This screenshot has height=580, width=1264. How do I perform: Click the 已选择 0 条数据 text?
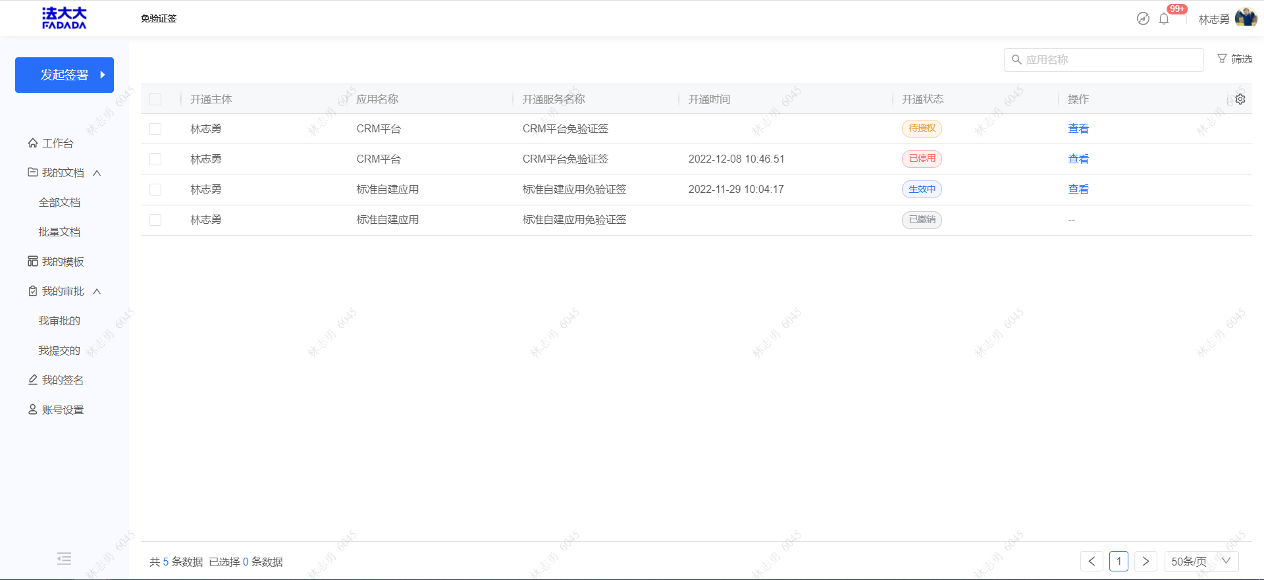(246, 562)
